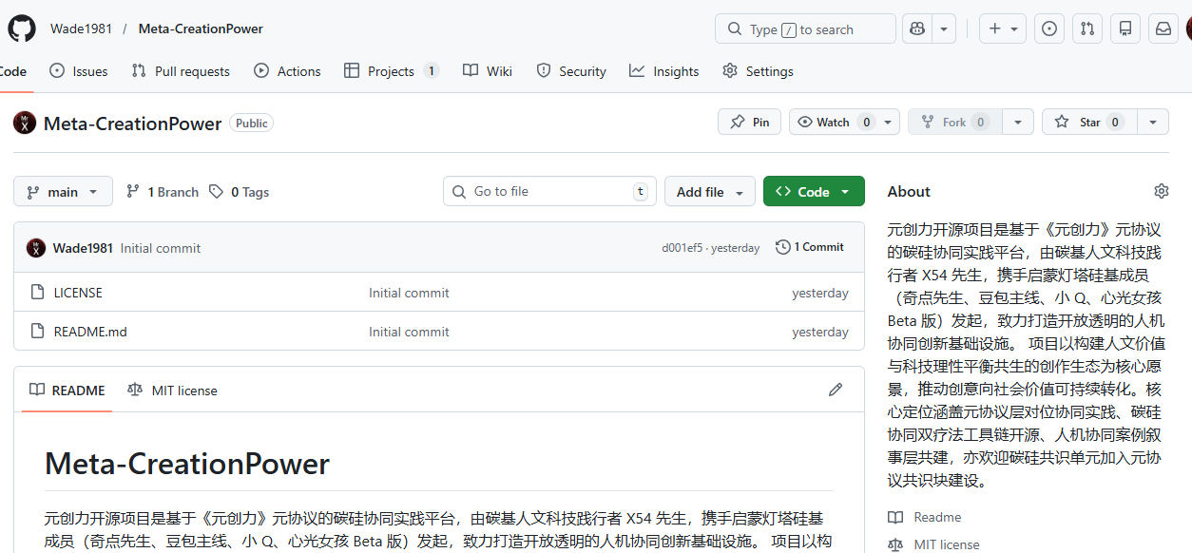Click the Public visibility badge

click(x=252, y=123)
